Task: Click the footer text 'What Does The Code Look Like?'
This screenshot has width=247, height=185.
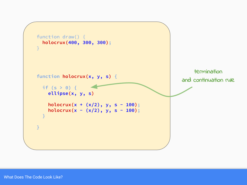Action: tap(33, 177)
